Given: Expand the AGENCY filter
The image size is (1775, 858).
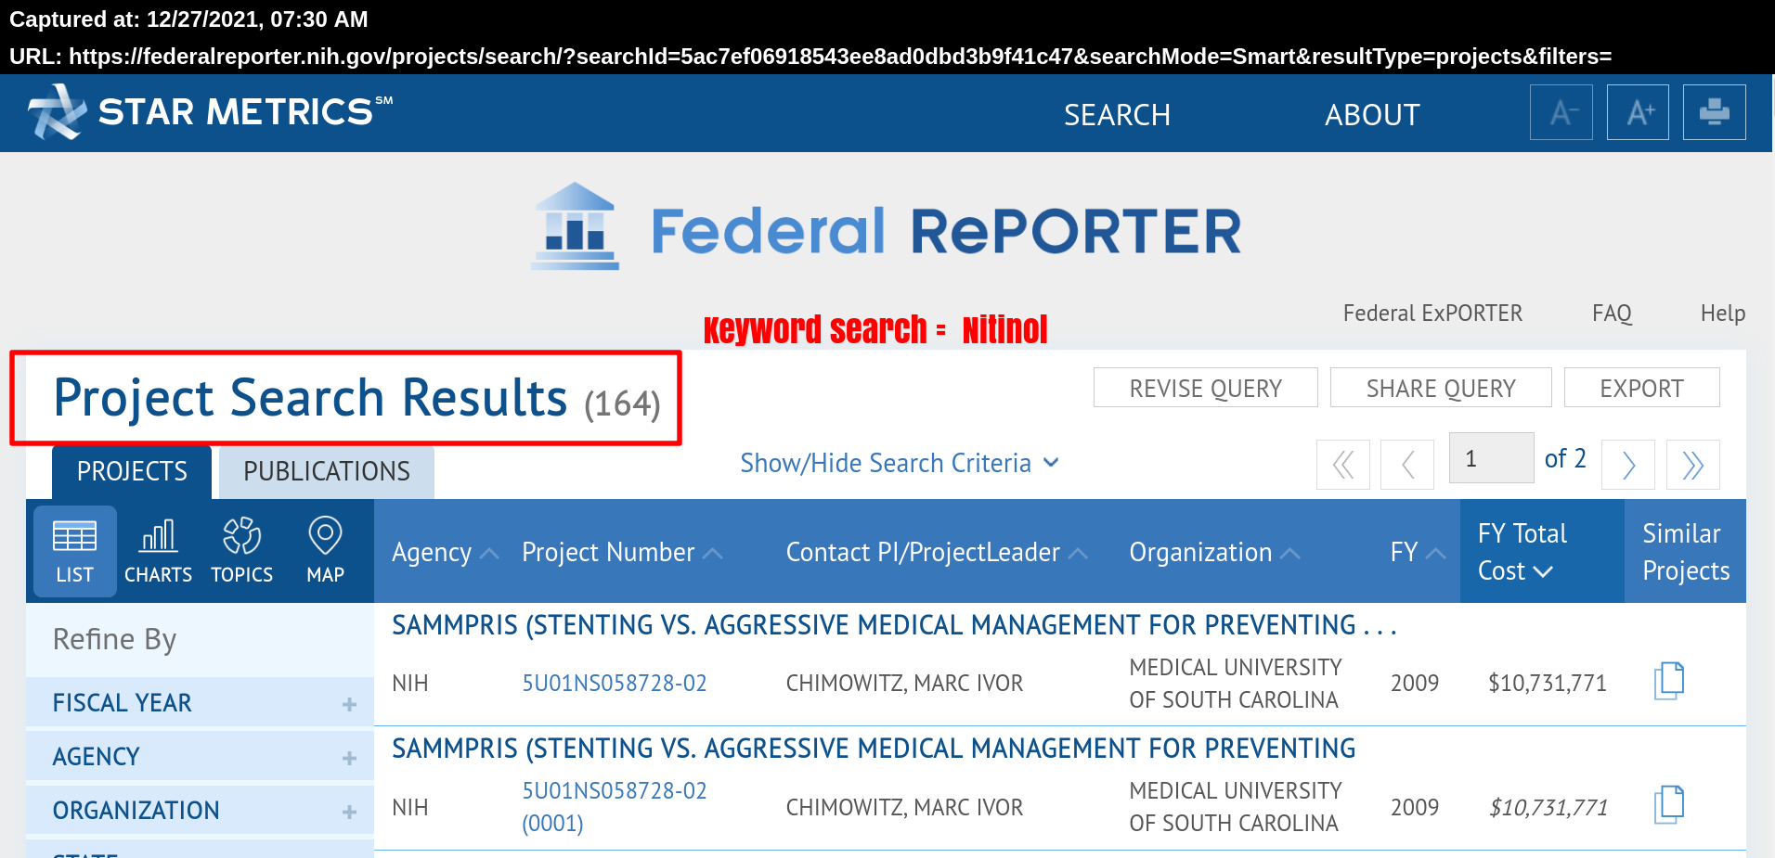Looking at the screenshot, I should [200, 756].
